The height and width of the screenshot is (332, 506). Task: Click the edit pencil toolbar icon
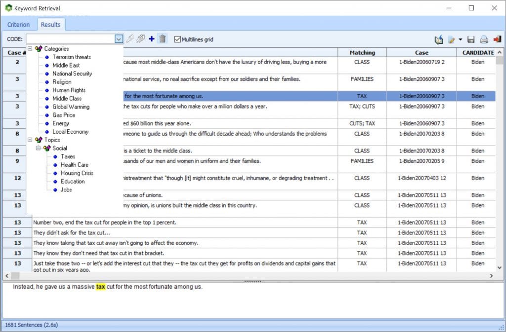pyautogui.click(x=451, y=39)
